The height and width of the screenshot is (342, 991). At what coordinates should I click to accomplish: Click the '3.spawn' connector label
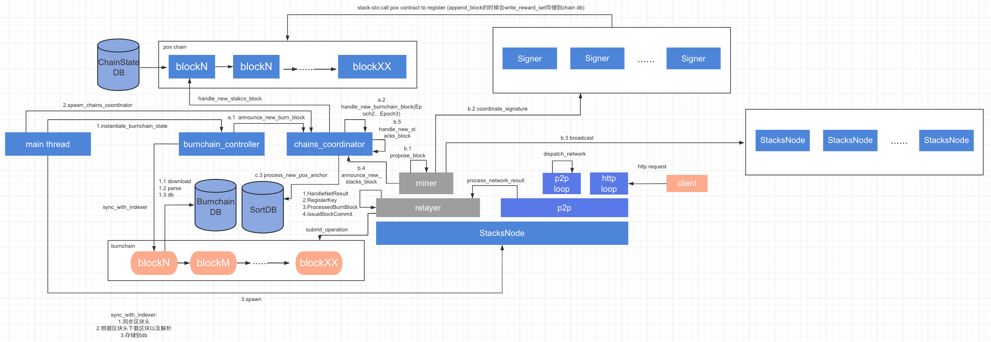tap(251, 299)
